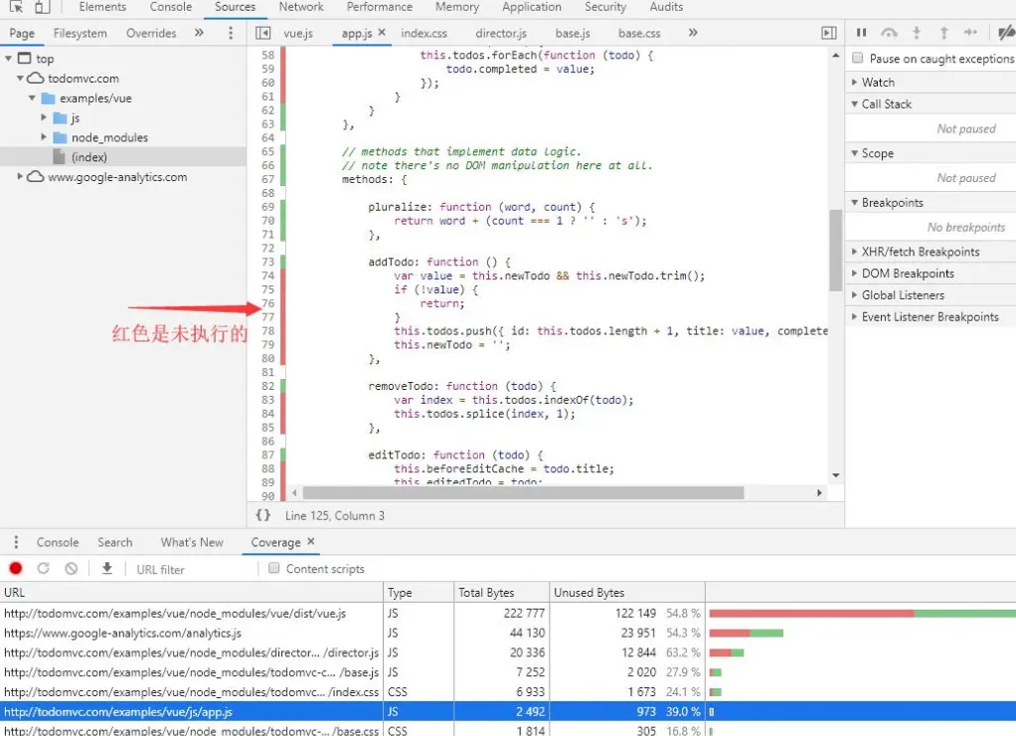Select the index file icon in tree

tap(59, 157)
